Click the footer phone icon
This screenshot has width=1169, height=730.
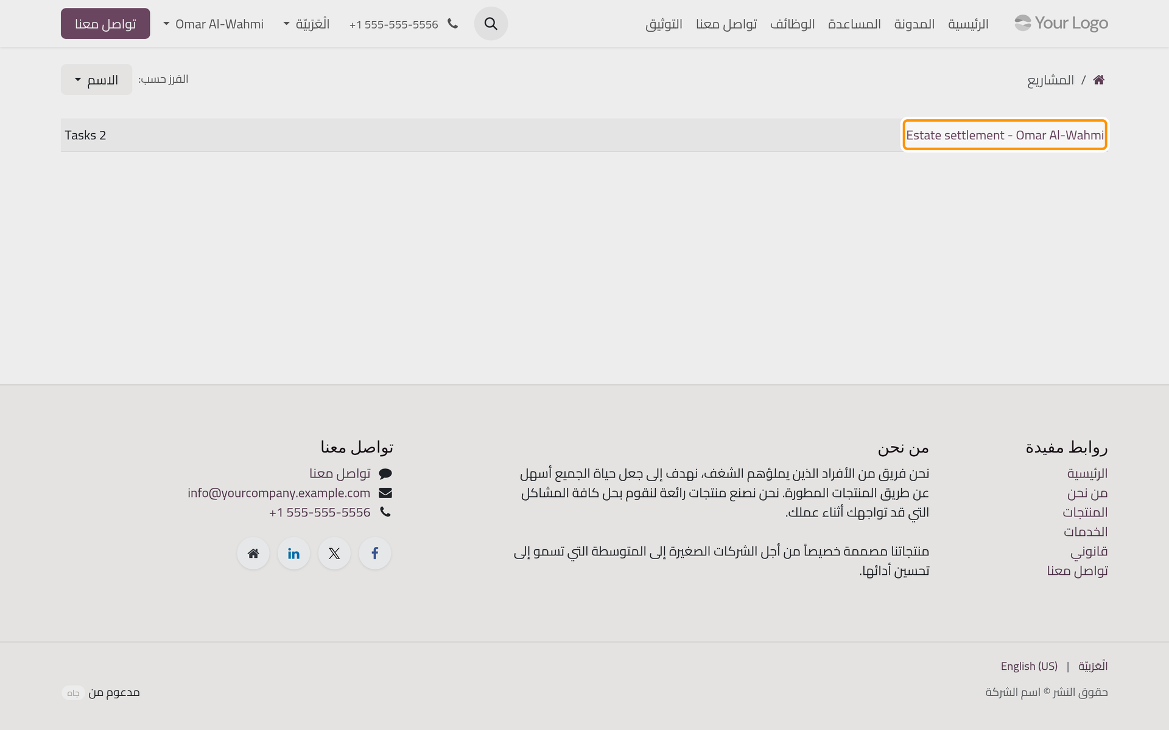[385, 512]
